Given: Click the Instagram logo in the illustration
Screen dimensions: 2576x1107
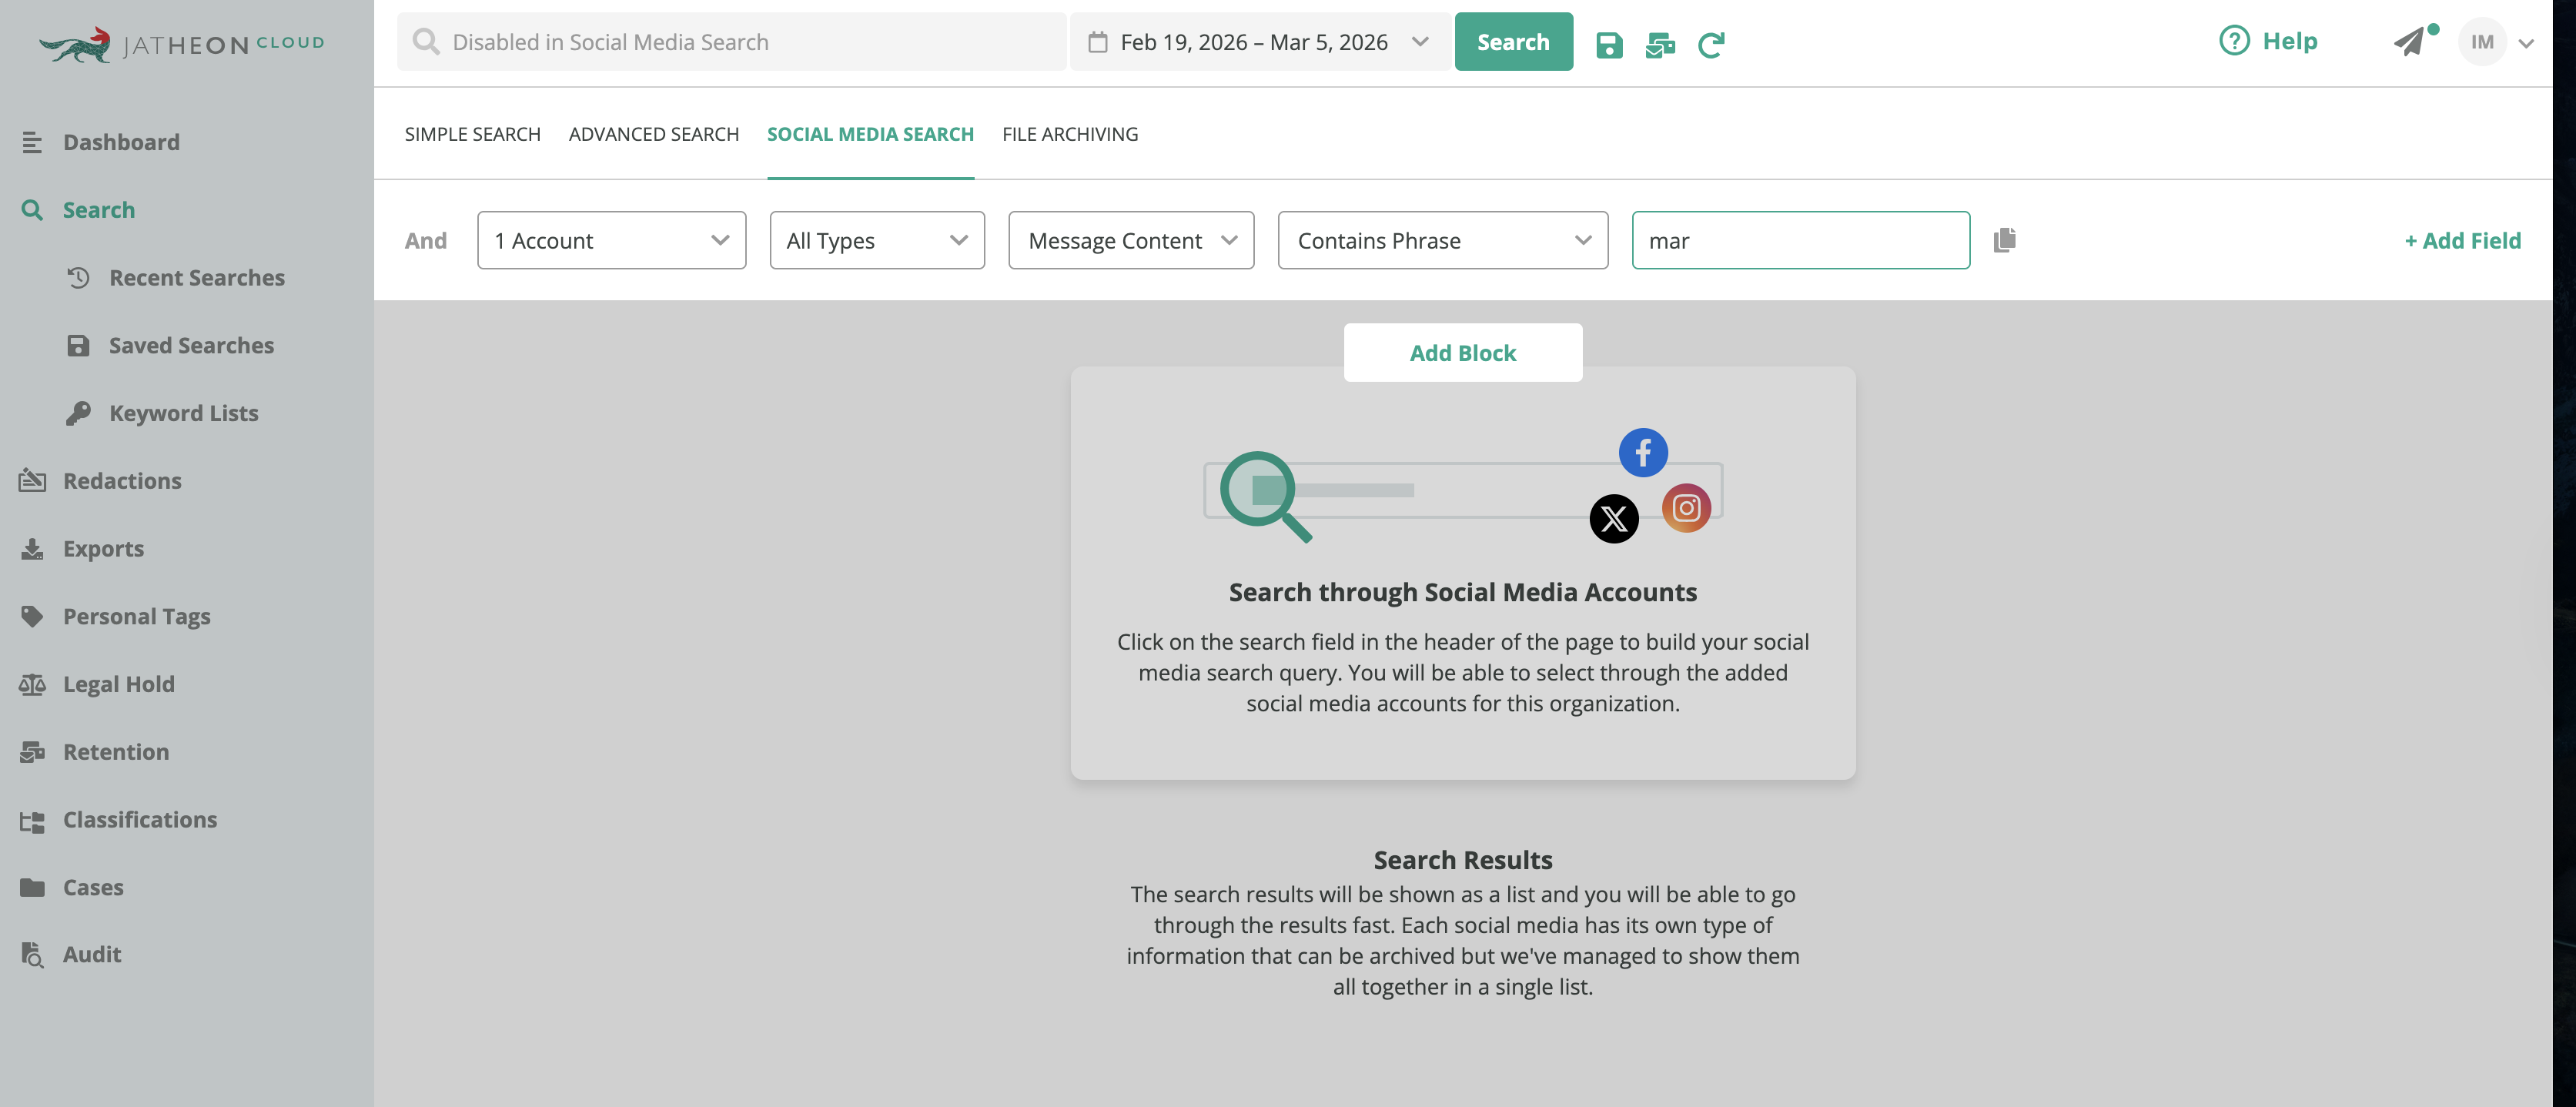Looking at the screenshot, I should pyautogui.click(x=1686, y=508).
